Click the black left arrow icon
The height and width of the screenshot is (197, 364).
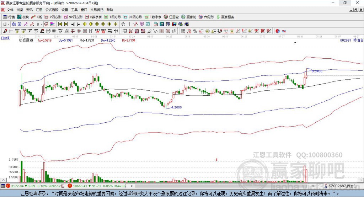pos(73,24)
